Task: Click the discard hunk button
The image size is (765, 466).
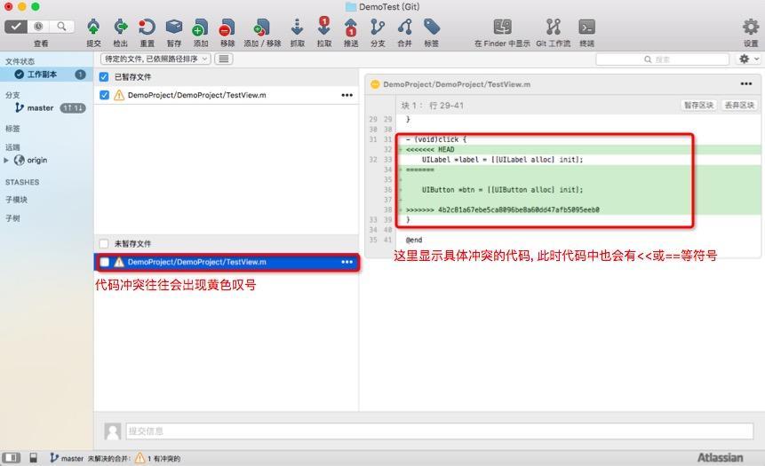Action: point(739,105)
